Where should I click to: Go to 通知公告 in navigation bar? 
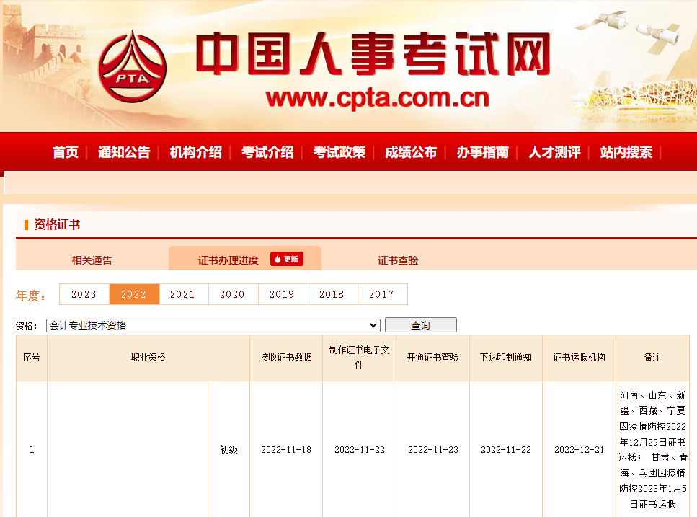click(x=124, y=152)
